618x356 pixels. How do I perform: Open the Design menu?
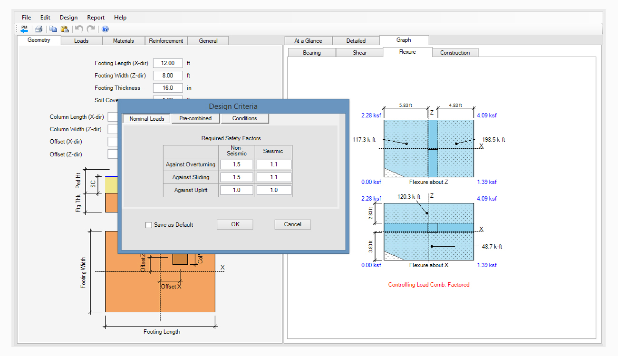(68, 18)
